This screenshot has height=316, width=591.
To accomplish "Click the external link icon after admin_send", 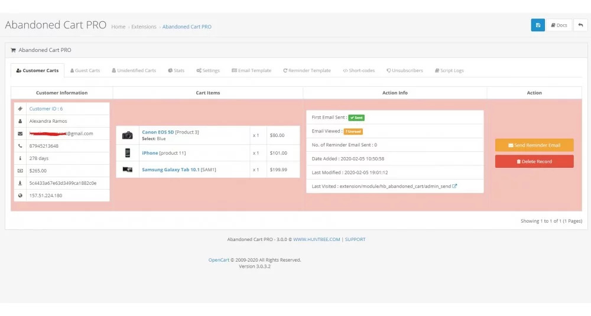I will [454, 186].
